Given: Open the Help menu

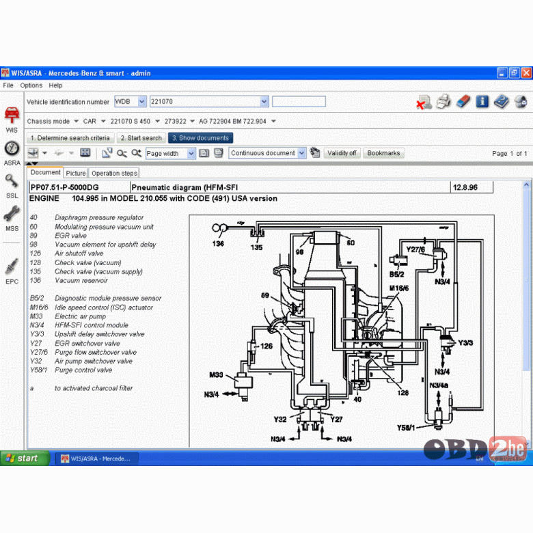Looking at the screenshot, I should click(55, 85).
